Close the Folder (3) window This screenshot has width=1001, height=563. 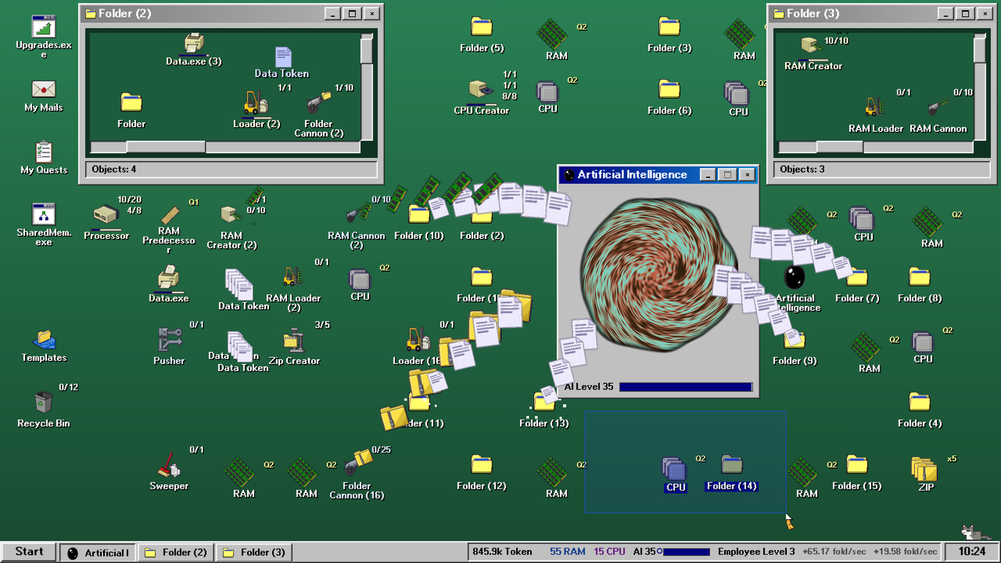click(x=985, y=14)
